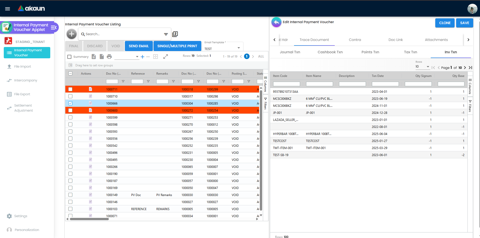Collapse the applet sidebar menu icon
Image resolution: width=480 pixels, height=238 pixels.
click(x=54, y=27)
